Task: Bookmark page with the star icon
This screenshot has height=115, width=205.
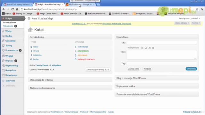Action: click(x=197, y=9)
